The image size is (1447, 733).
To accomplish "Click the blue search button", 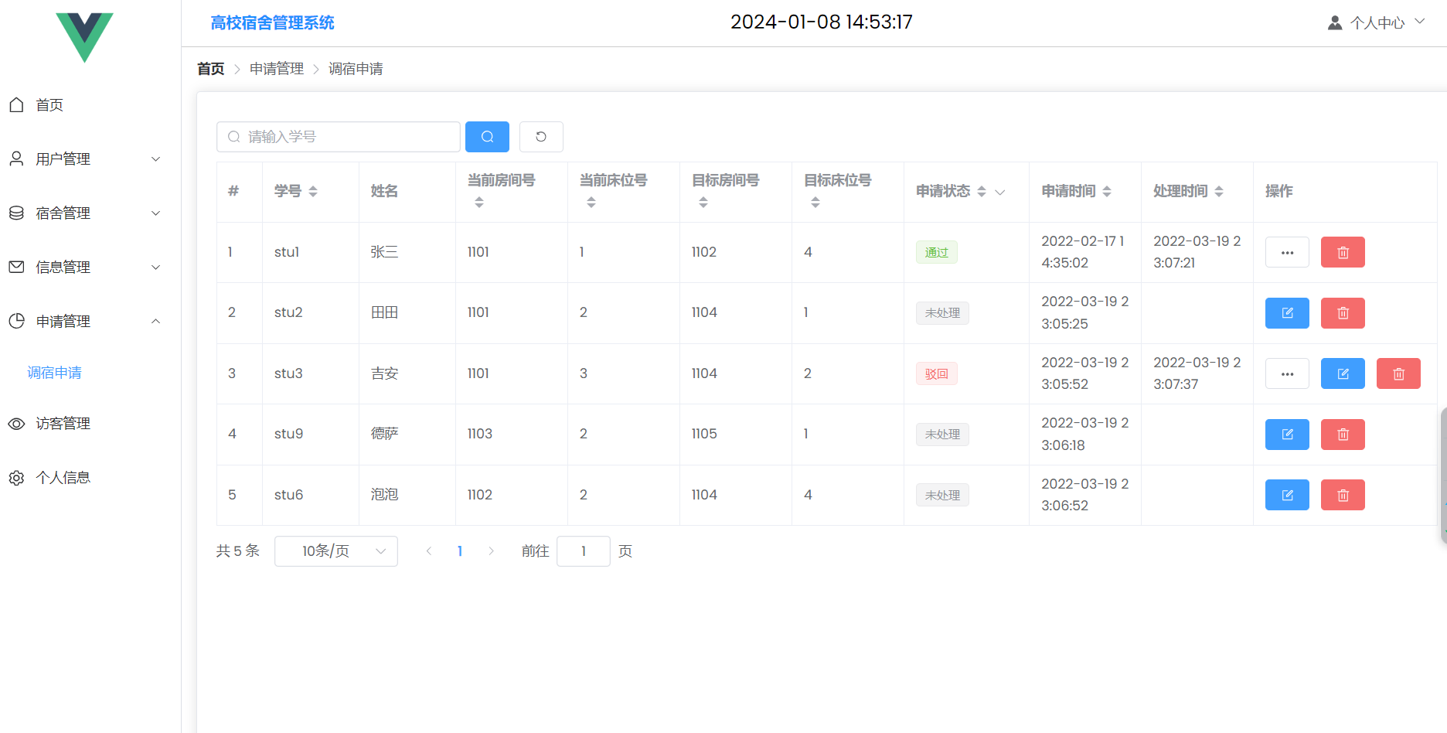I will [487, 137].
